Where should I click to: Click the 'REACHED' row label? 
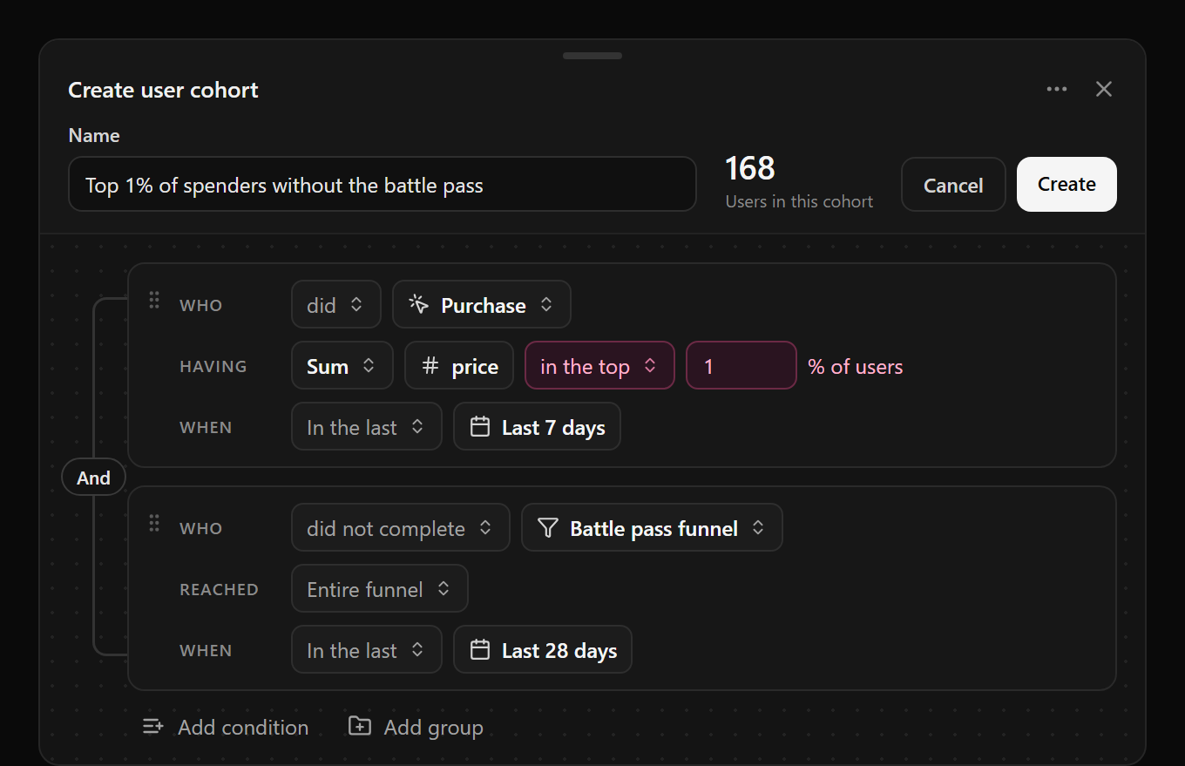pyautogui.click(x=219, y=590)
